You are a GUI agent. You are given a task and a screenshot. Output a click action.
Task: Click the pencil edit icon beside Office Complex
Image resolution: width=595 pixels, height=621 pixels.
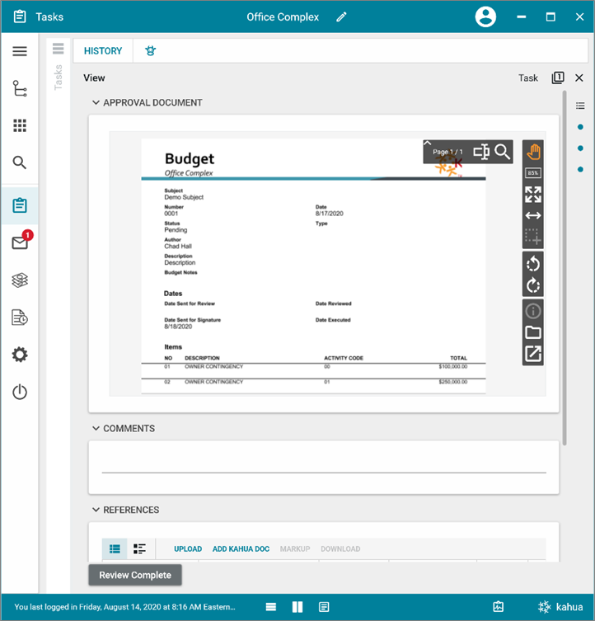pyautogui.click(x=341, y=17)
